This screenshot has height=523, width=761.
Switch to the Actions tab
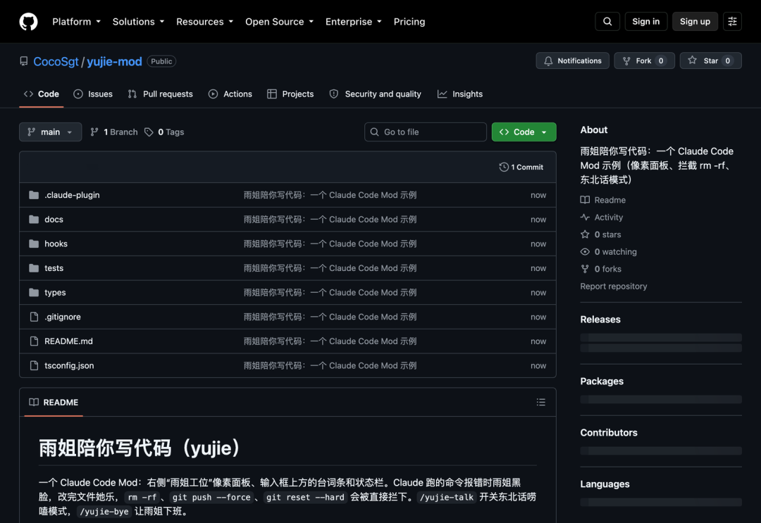[230, 94]
